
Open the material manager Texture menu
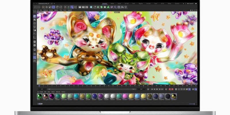coord(63,92)
